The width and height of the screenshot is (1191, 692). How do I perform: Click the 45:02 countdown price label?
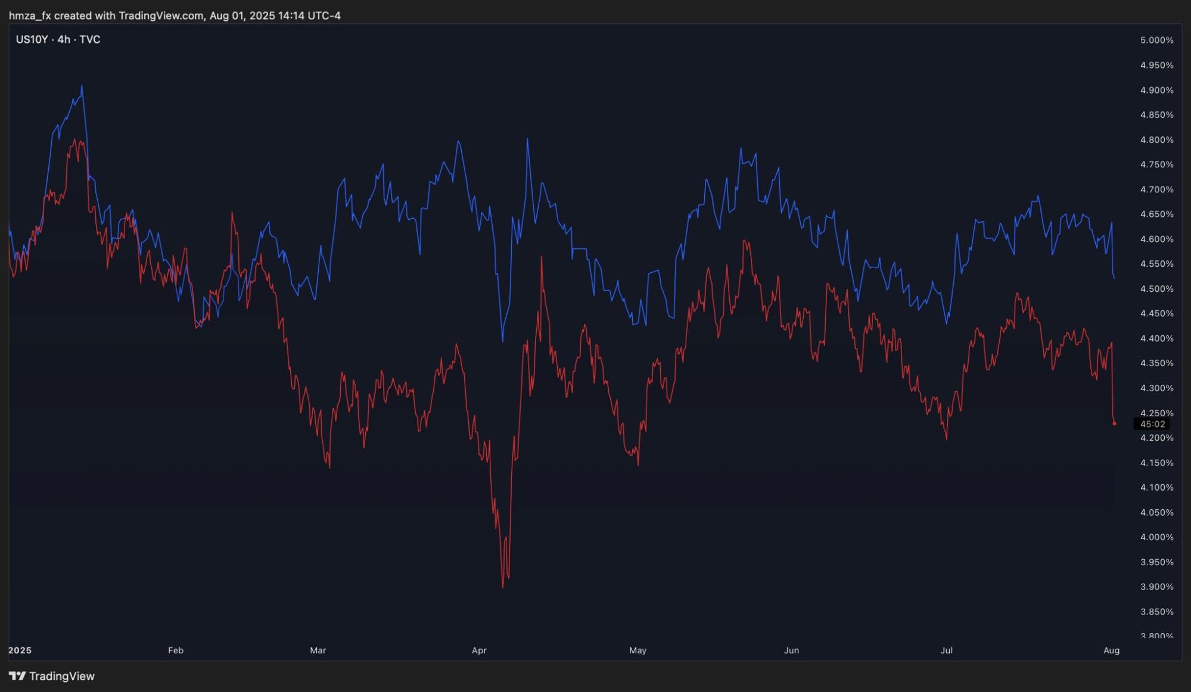coord(1152,424)
